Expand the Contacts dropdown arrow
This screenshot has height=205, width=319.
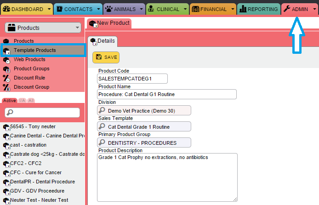pyautogui.click(x=99, y=9)
